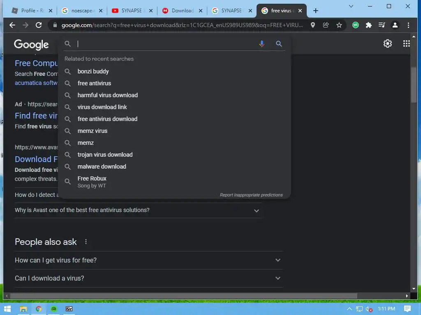Show hidden system tray icons

coord(349,309)
